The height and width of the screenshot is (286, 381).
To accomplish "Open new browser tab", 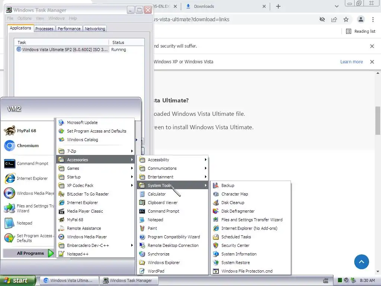I will (x=278, y=6).
